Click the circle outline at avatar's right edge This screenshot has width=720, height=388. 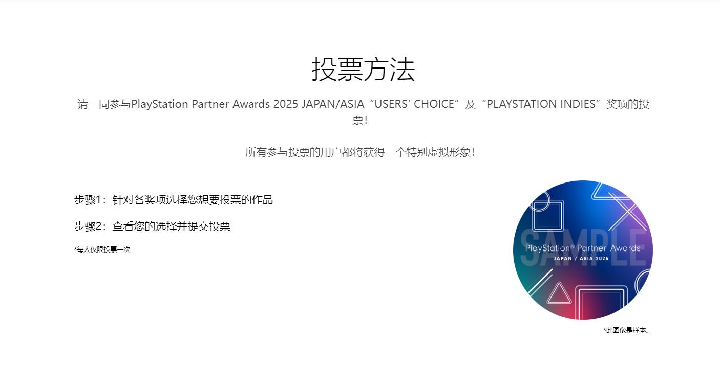[x=644, y=284]
